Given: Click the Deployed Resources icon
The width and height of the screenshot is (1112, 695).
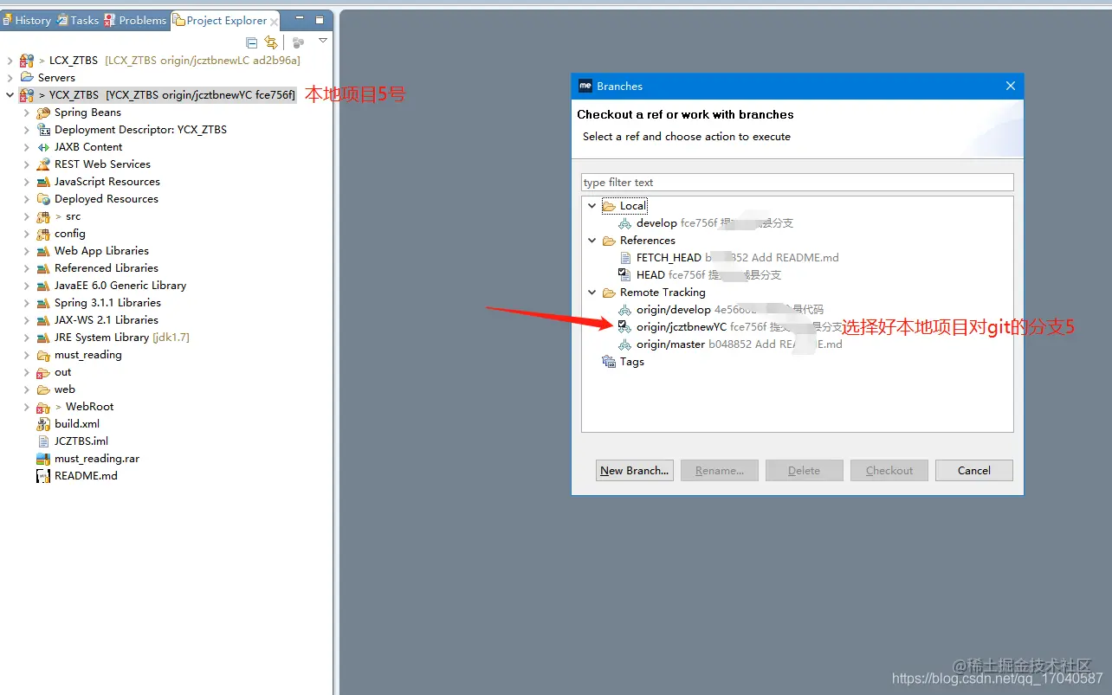Looking at the screenshot, I should point(43,199).
